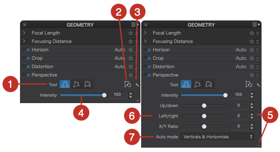The image size is (280, 152).
Task: Expand Focusing Distance section in right panel
Action: point(145,41)
